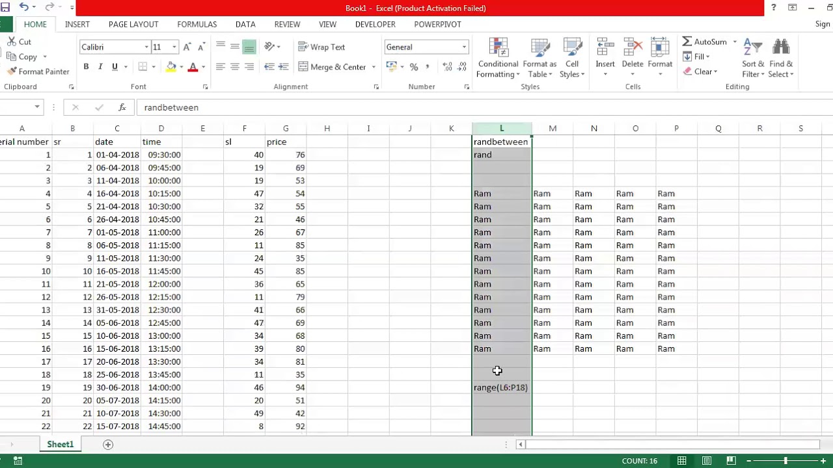Click Increase Font Size icon
Image resolution: width=833 pixels, height=468 pixels.
click(x=187, y=47)
